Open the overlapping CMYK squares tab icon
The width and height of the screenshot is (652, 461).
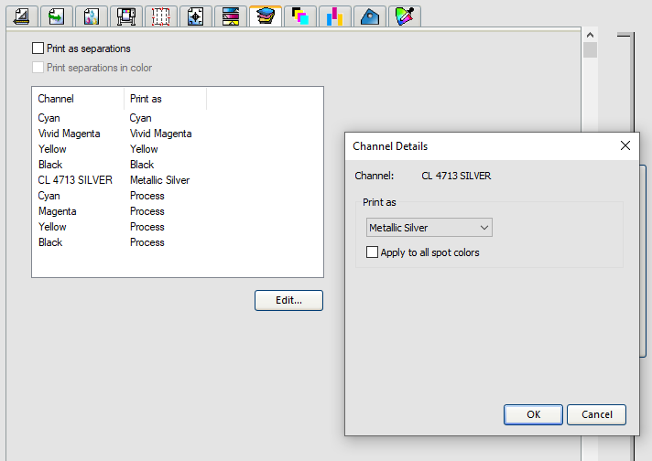300,16
